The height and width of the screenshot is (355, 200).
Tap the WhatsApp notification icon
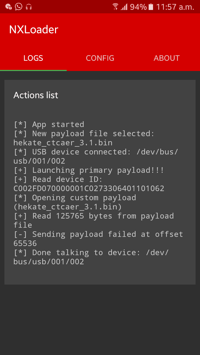(x=19, y=6)
